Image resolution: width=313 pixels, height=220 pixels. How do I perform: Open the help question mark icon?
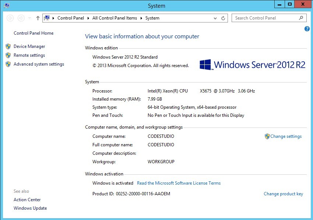click(x=307, y=29)
